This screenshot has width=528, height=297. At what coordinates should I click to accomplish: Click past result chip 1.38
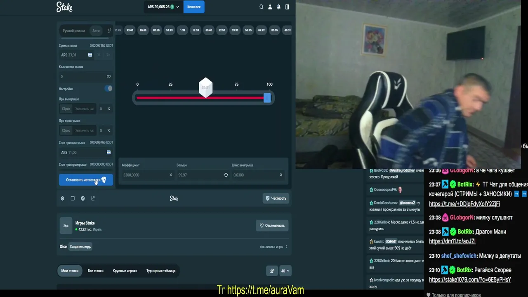coord(182,30)
